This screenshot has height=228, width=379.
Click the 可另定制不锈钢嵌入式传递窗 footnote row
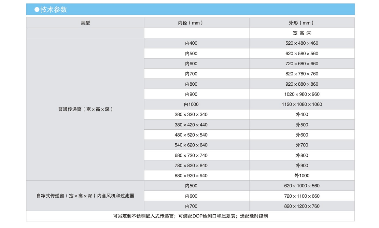(191, 216)
